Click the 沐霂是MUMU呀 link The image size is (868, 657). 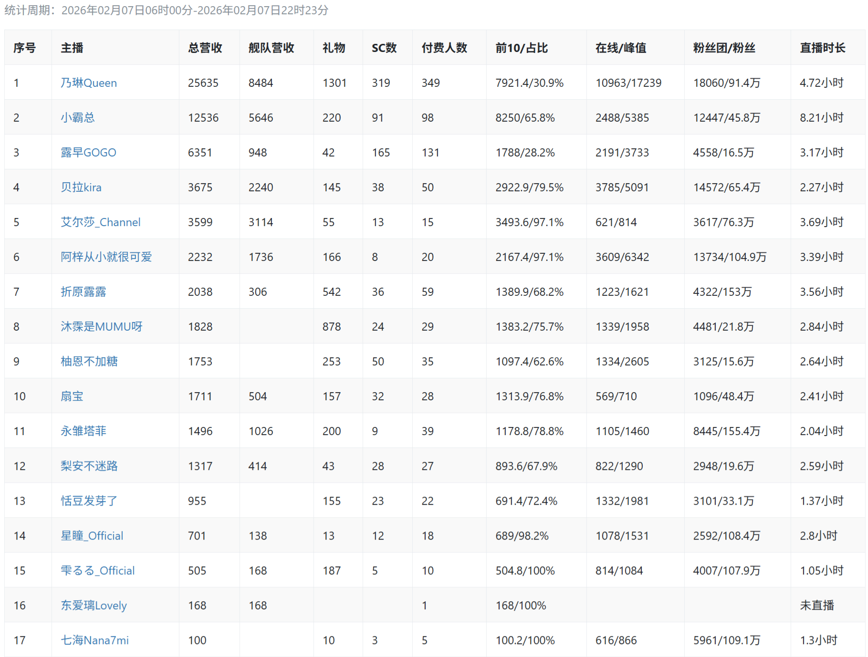coord(101,327)
